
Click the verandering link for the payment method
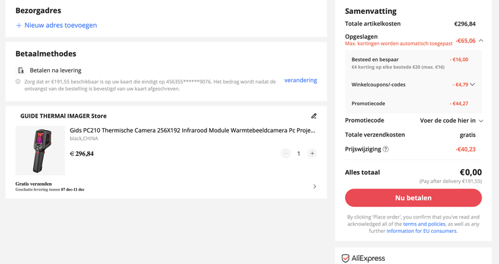coord(301,80)
